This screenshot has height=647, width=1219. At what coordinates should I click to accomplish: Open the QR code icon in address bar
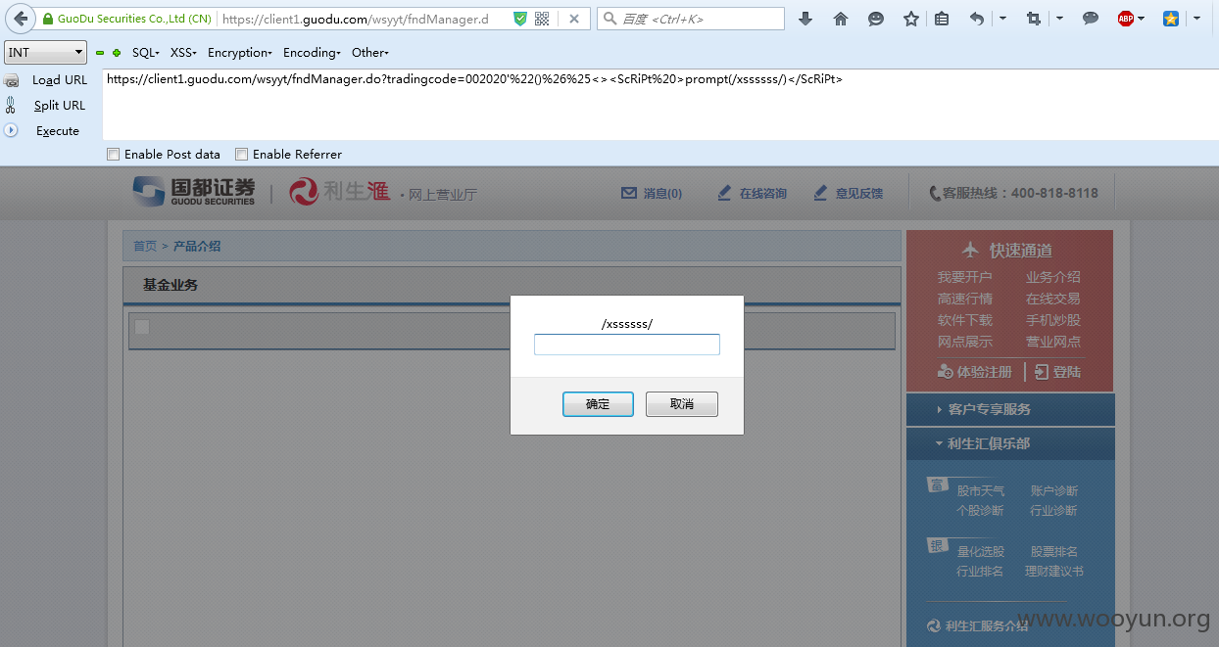click(x=542, y=19)
